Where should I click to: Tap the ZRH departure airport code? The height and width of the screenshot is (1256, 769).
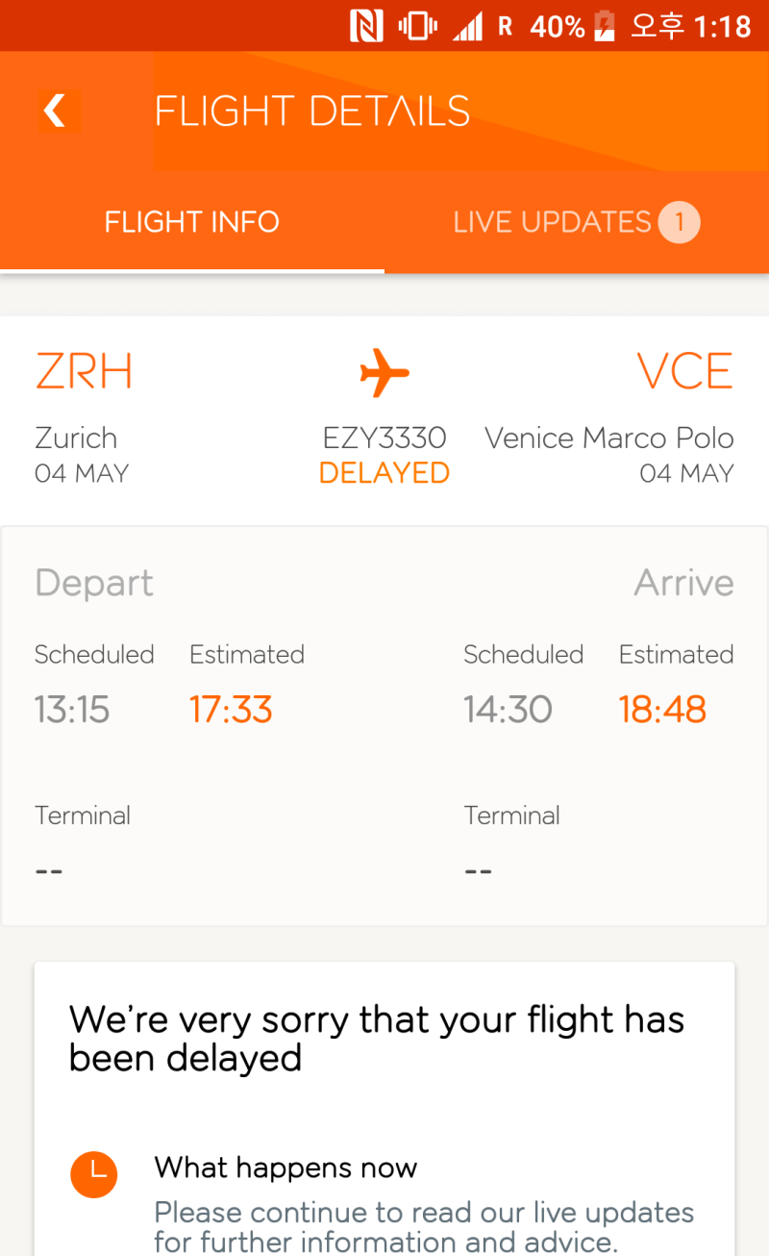pyautogui.click(x=84, y=372)
